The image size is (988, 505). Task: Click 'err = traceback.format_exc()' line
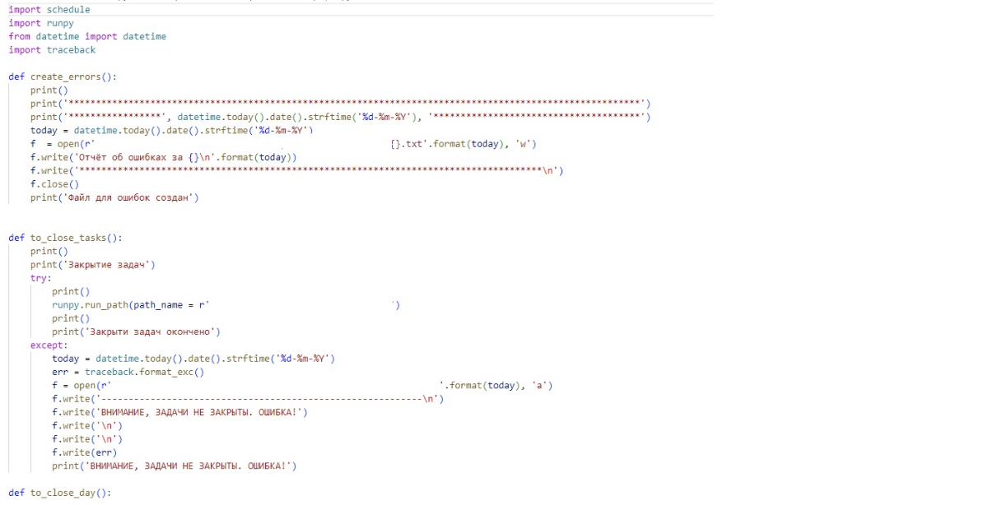point(128,372)
